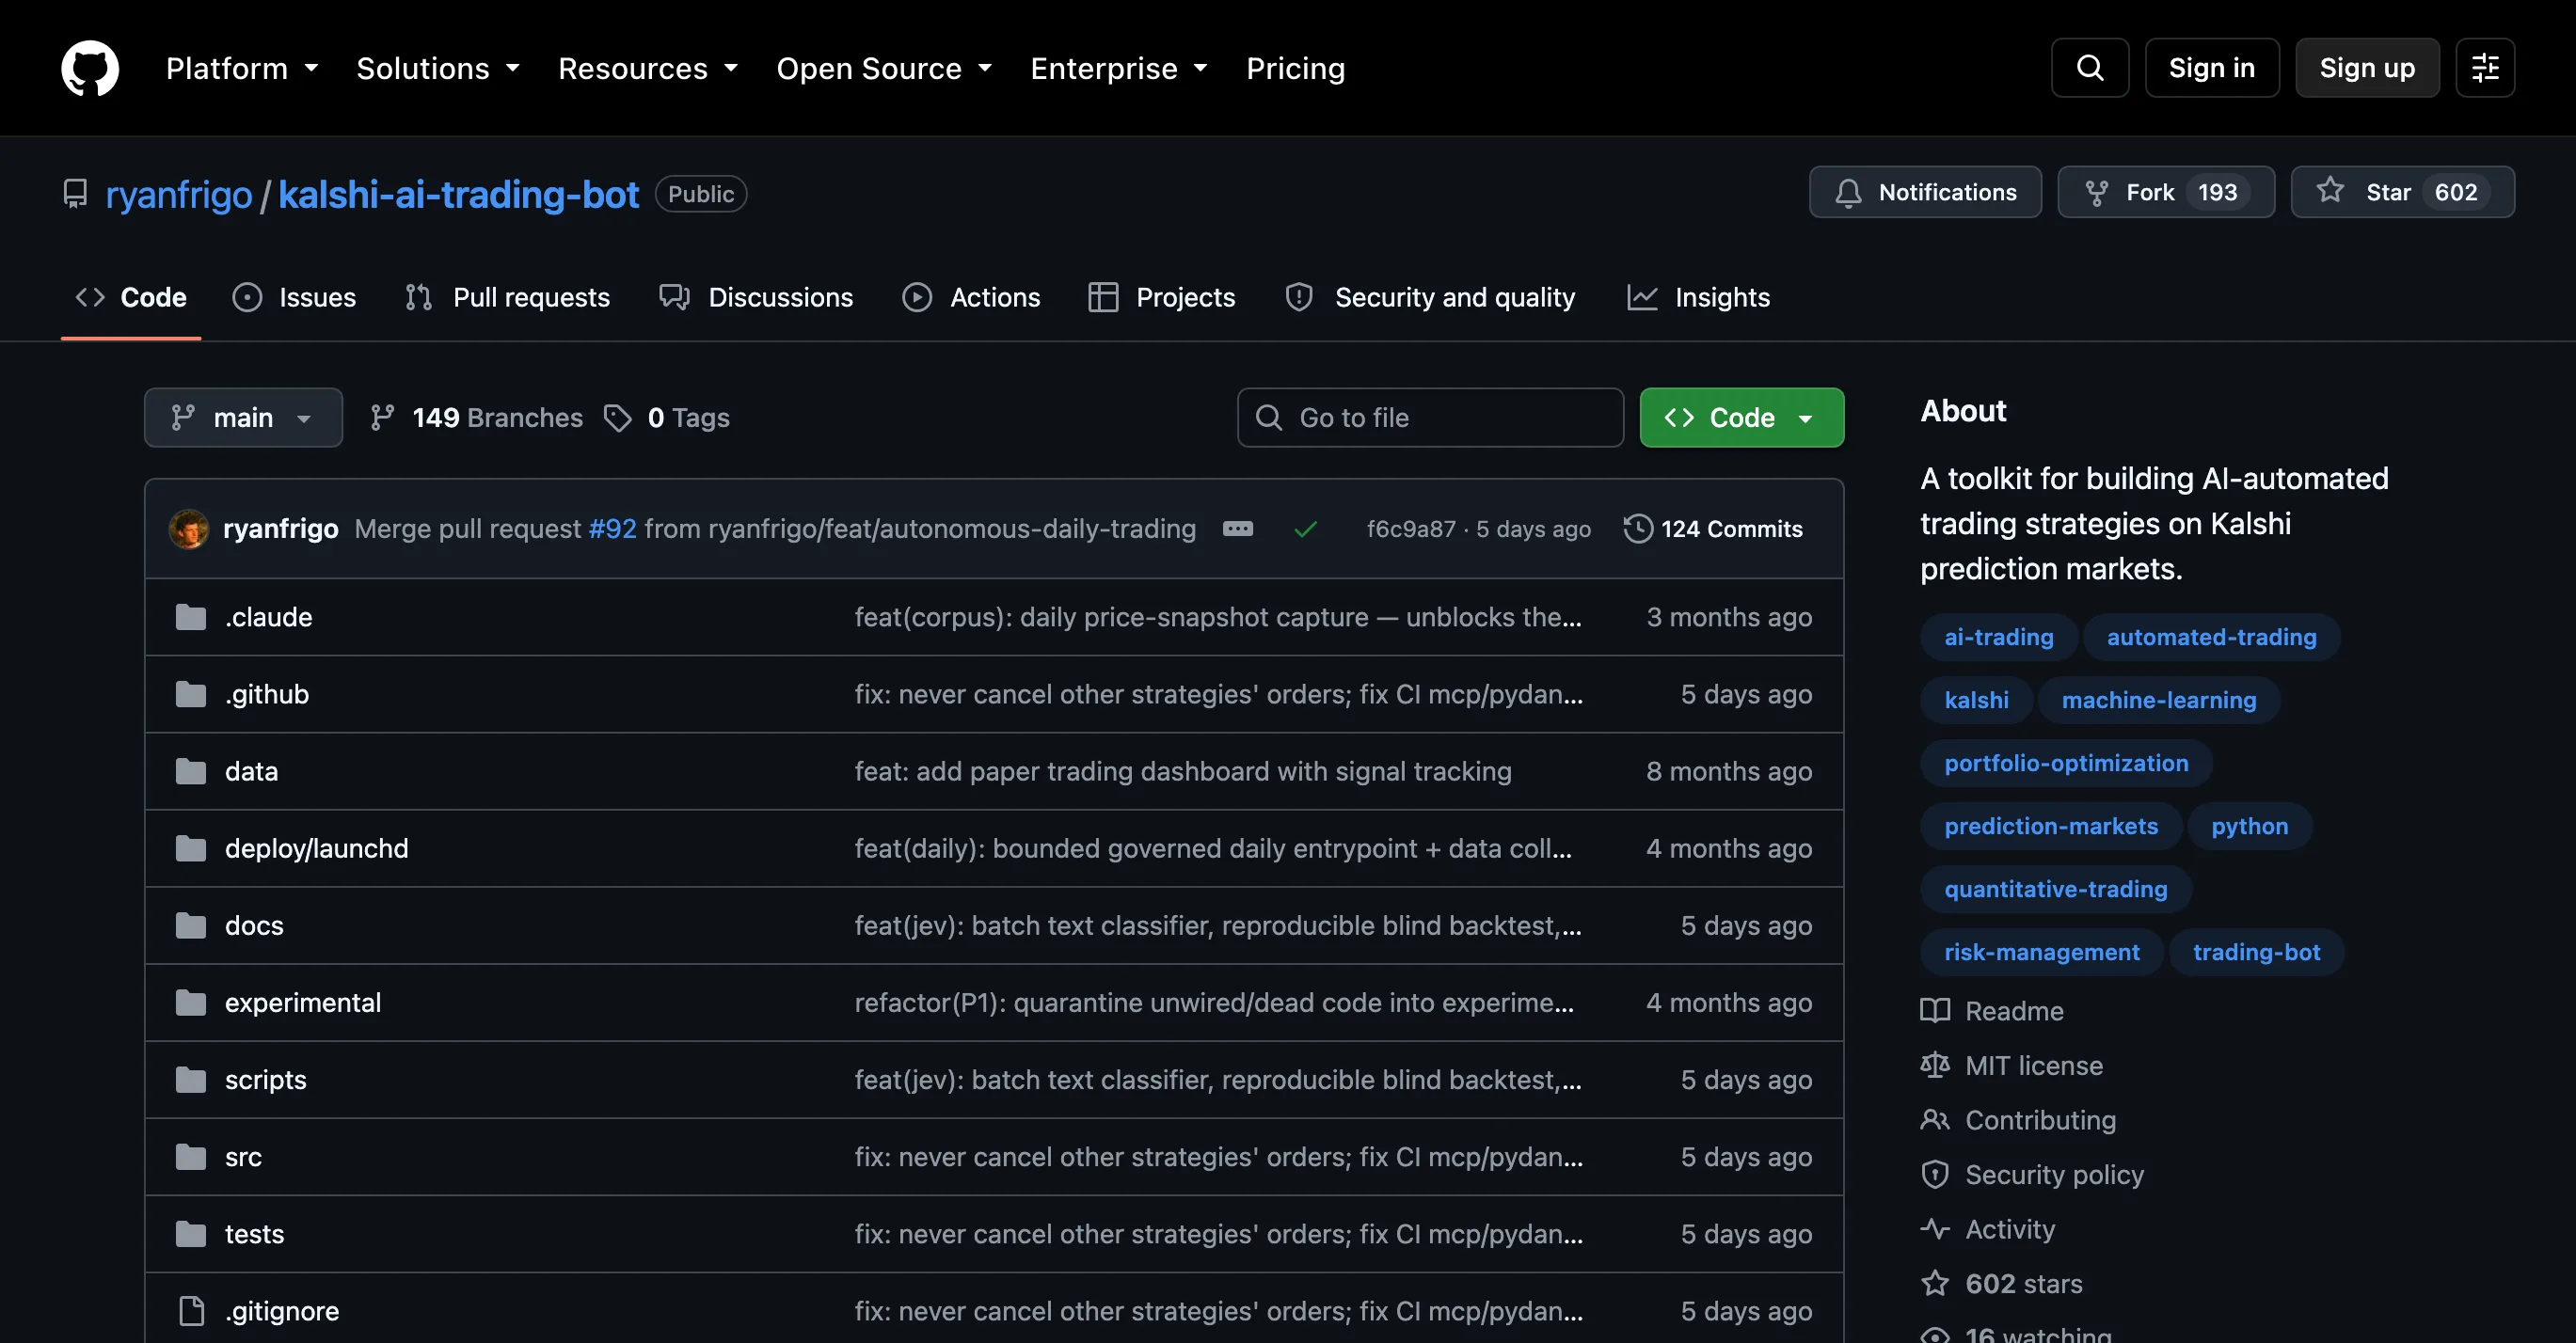Open the Insights tab
The height and width of the screenshot is (1343, 2576).
(1698, 298)
